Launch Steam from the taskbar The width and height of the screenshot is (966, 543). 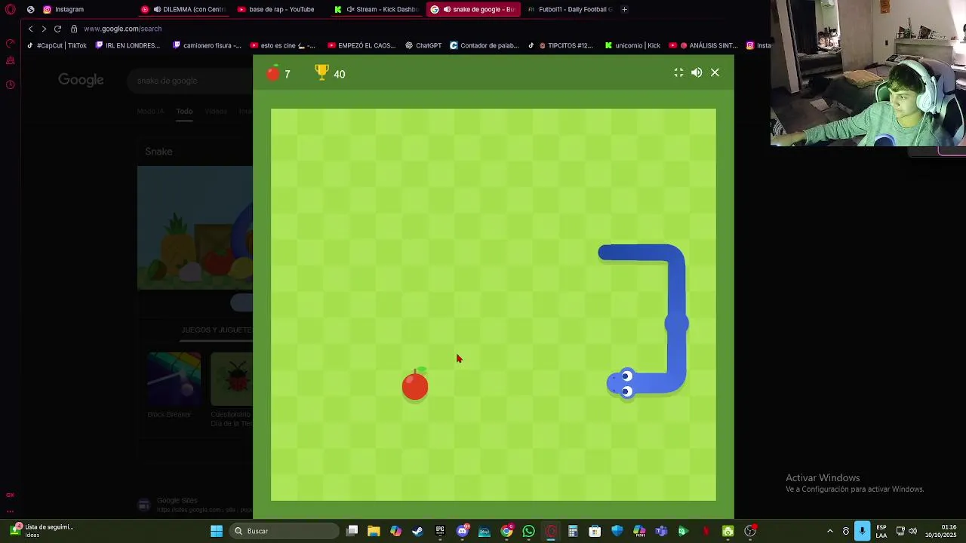(x=417, y=531)
